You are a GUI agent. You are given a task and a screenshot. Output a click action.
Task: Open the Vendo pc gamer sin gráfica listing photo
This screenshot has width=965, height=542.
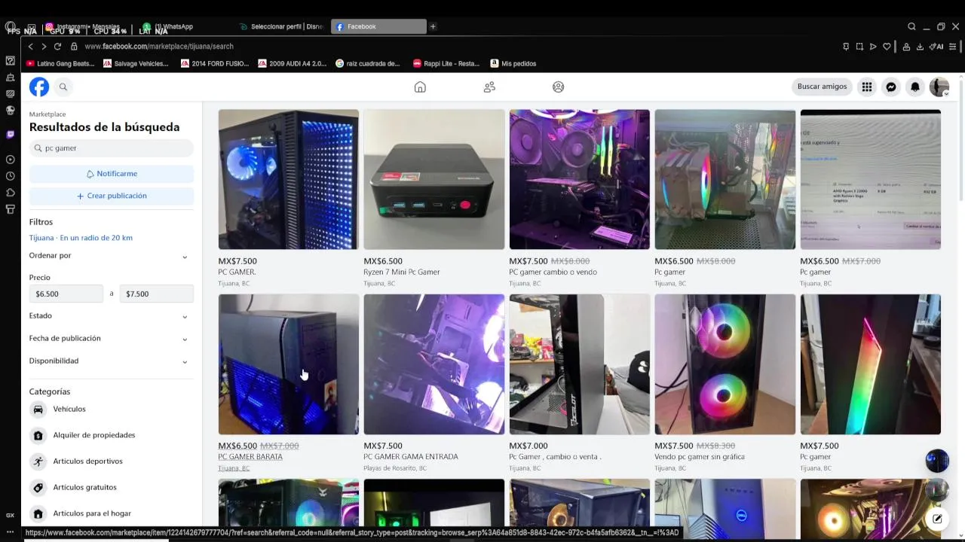coord(725,364)
